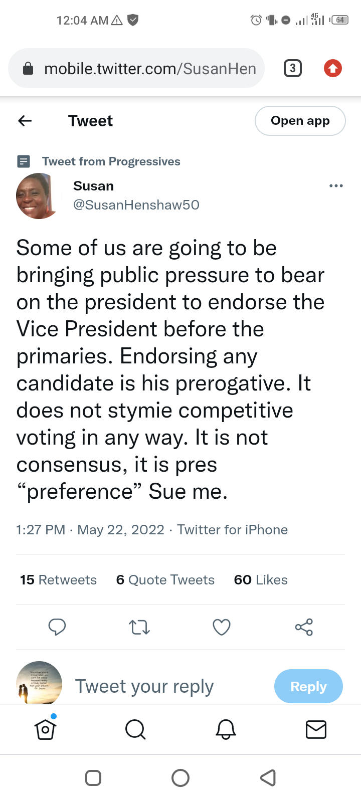View the 60 Likes list
The width and height of the screenshot is (361, 802).
point(261,580)
